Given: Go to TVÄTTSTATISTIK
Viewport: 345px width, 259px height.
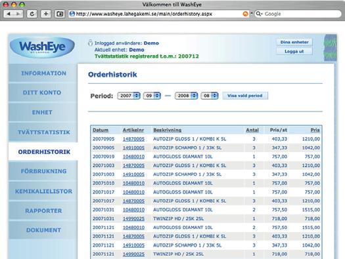Looking at the screenshot, I should click(43, 132).
